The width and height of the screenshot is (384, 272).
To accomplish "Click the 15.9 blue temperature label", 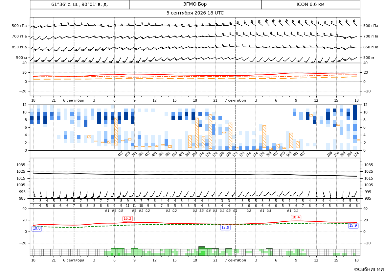I will [353, 225].
